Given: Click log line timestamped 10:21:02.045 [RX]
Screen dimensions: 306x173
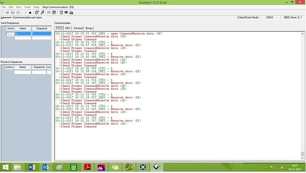Looking at the screenshot, I should [98, 57].
